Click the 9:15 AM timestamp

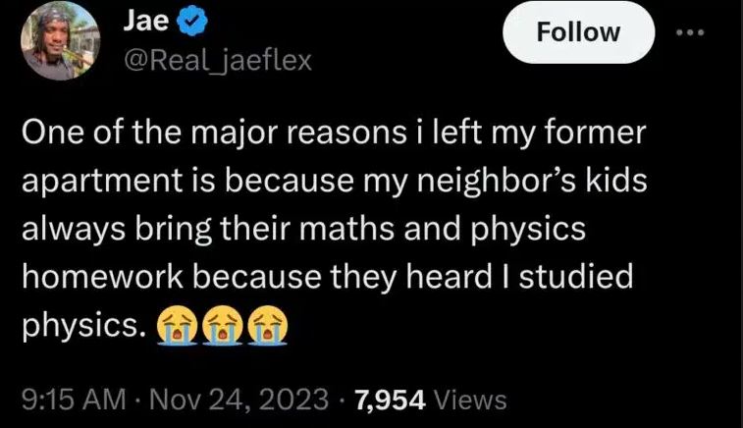(x=74, y=400)
